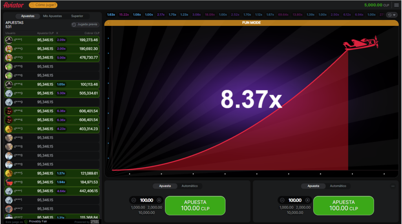This screenshot has width=402, height=224.
Task: Place the left green APUESTA 100.00 CLP bet
Action: [195, 206]
